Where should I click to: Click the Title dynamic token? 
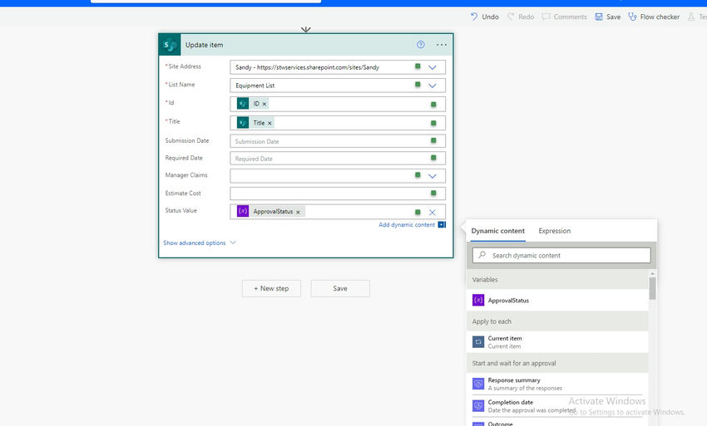coord(255,123)
